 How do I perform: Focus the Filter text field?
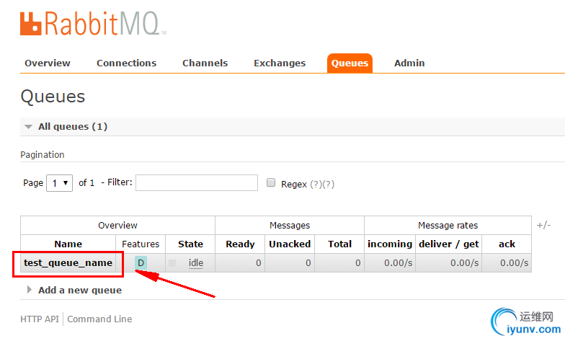[197, 183]
